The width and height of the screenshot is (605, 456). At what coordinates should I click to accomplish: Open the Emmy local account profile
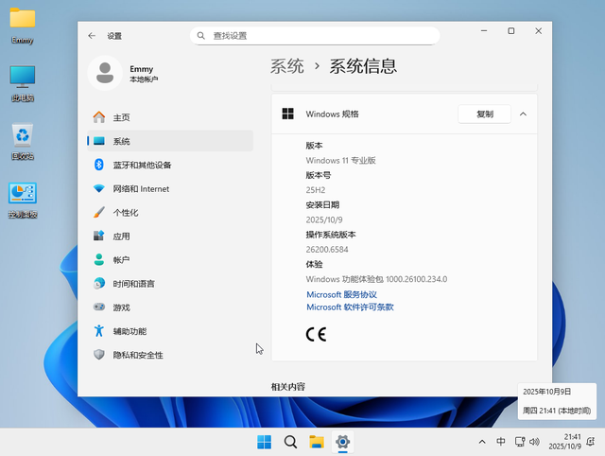(x=142, y=74)
